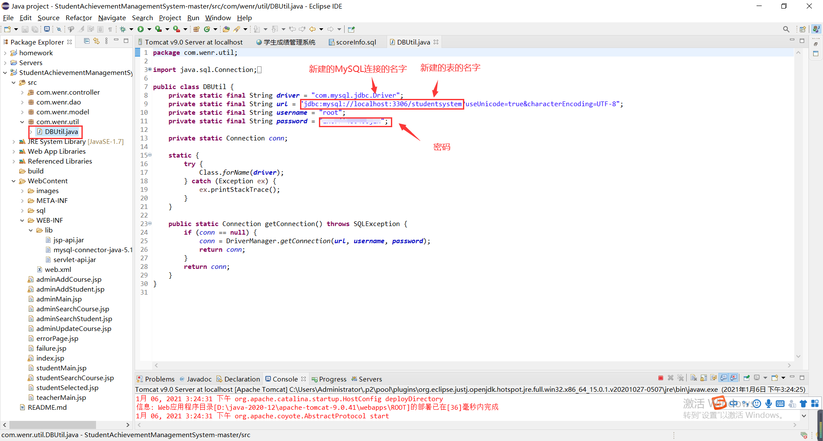
Task: Remove launch gray X in Console
Action: click(x=670, y=378)
